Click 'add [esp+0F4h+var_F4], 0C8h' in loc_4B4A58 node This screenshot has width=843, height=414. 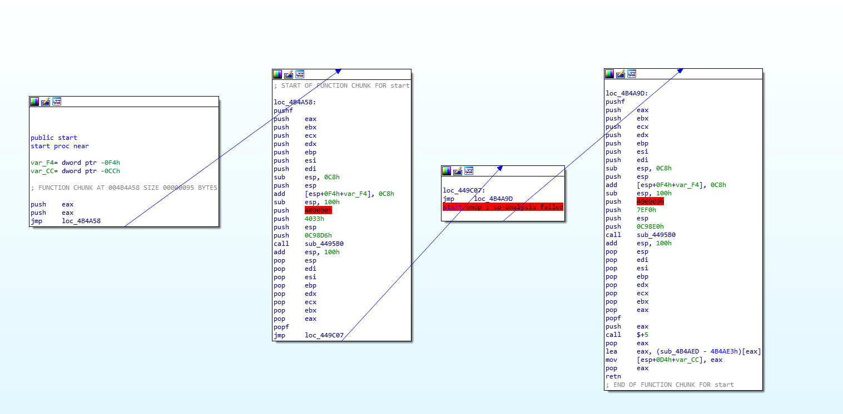pos(334,194)
